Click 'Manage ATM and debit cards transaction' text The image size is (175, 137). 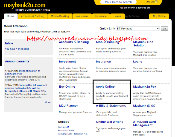(148, 133)
